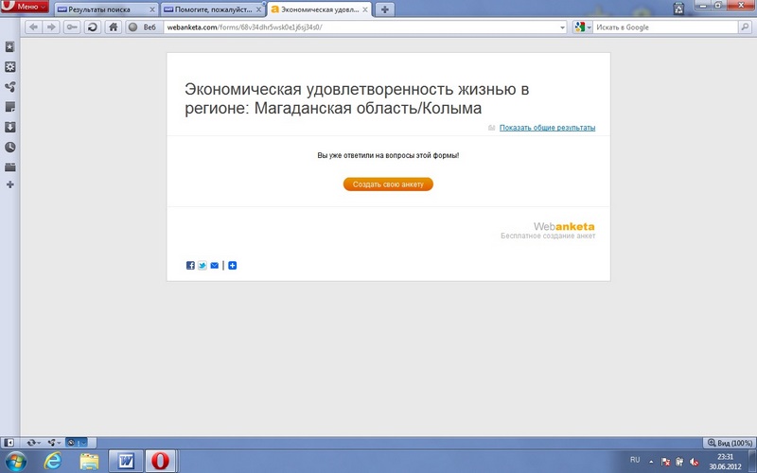Share the form on Facebook
The image size is (757, 473).
coord(190,266)
